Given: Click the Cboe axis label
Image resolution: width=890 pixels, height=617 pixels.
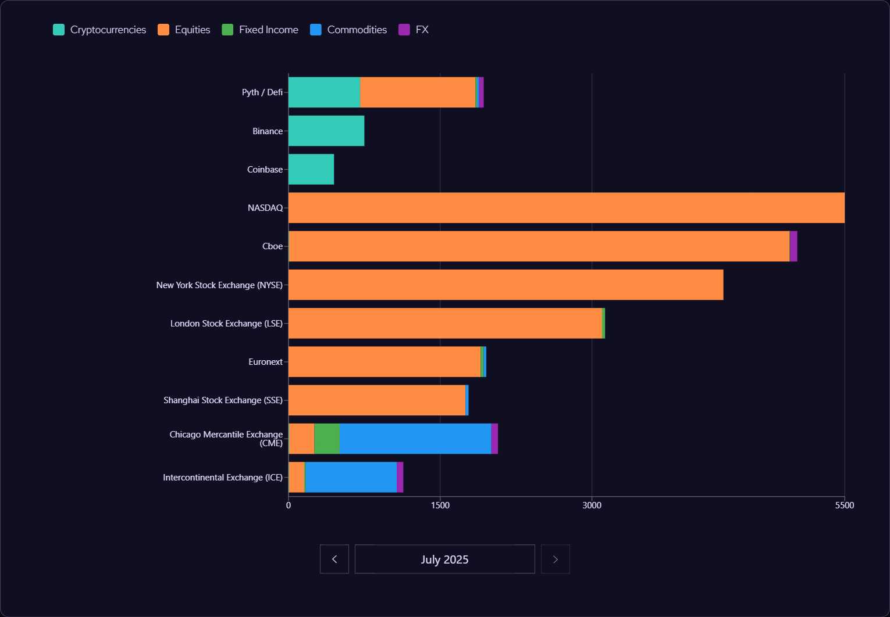Looking at the screenshot, I should pos(273,246).
